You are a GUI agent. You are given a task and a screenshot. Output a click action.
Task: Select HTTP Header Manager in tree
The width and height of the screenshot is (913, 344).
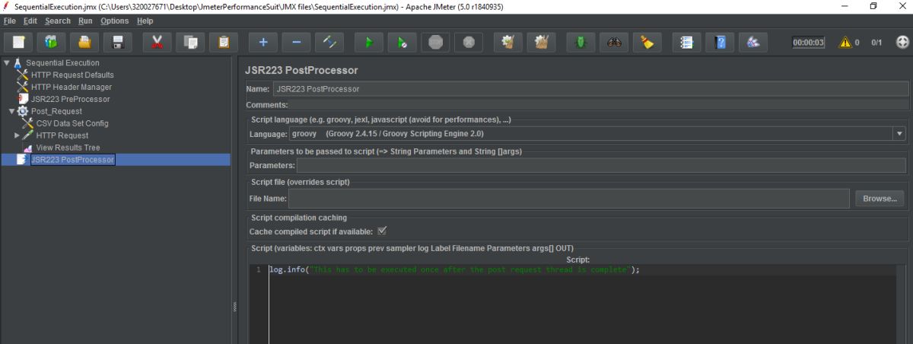pos(72,87)
